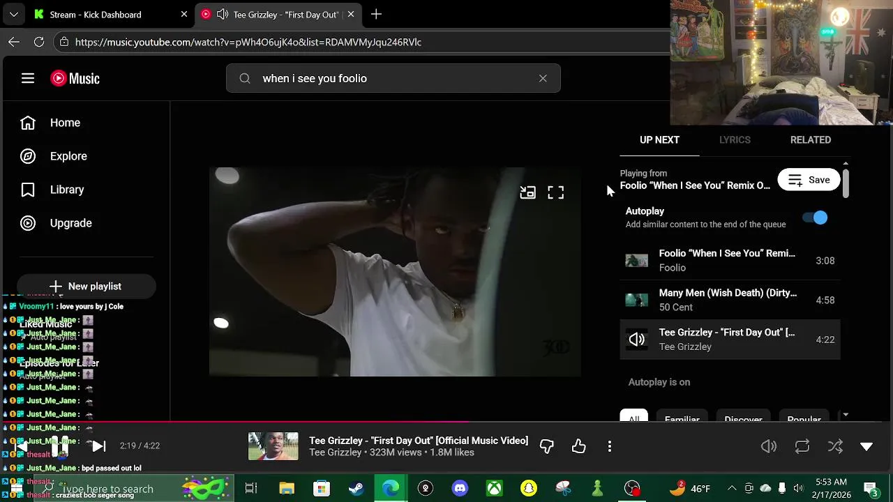The height and width of the screenshot is (502, 893).
Task: Switch to the LYRICS tab
Action: point(735,140)
